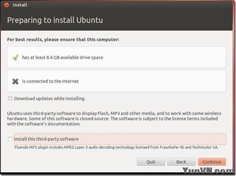The image size is (236, 176).
Task: Click the YunVN.com watermark
Action: 209,170
